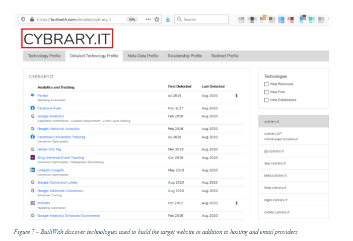Click the Google AdWords Conversion G icon

coord(33,191)
